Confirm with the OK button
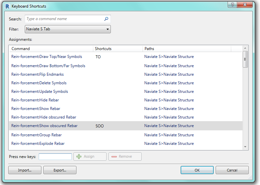This screenshot has width=260, height=185. tap(197, 170)
